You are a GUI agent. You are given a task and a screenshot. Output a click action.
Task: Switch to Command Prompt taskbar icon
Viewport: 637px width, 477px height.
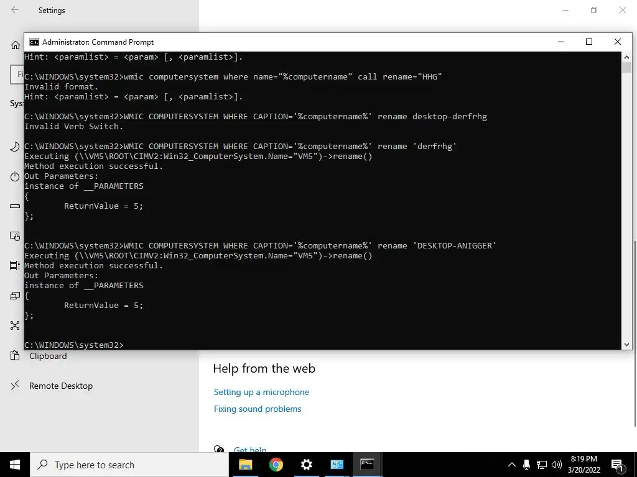tap(367, 465)
